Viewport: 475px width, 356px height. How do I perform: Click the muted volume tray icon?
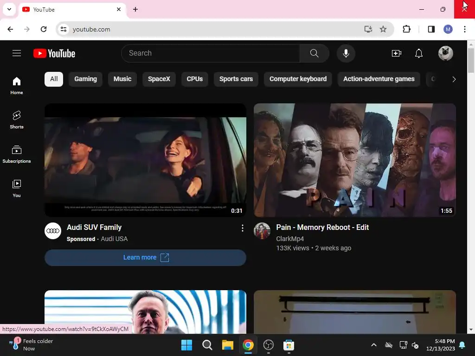[x=415, y=345]
